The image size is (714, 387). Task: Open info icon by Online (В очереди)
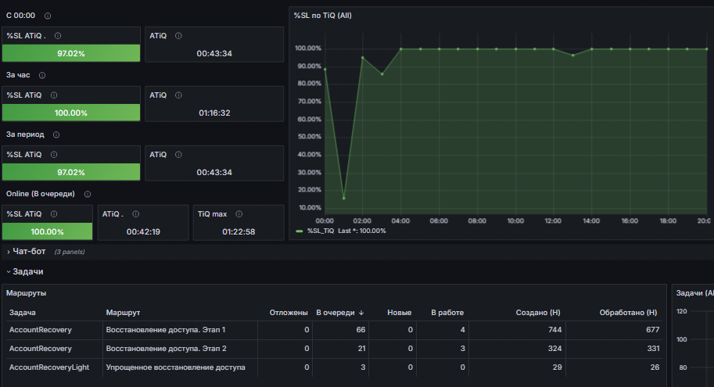tap(88, 195)
